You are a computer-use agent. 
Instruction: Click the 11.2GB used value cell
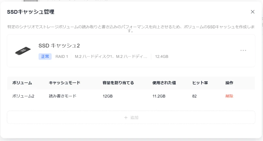point(159,96)
